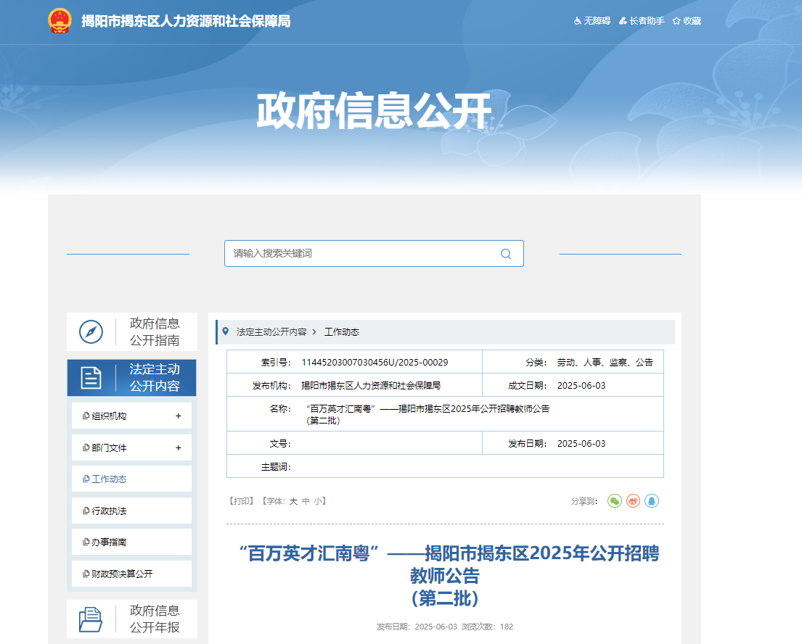Click classification 劳动、人事、监察、公告
The height and width of the screenshot is (644, 802).
click(605, 363)
